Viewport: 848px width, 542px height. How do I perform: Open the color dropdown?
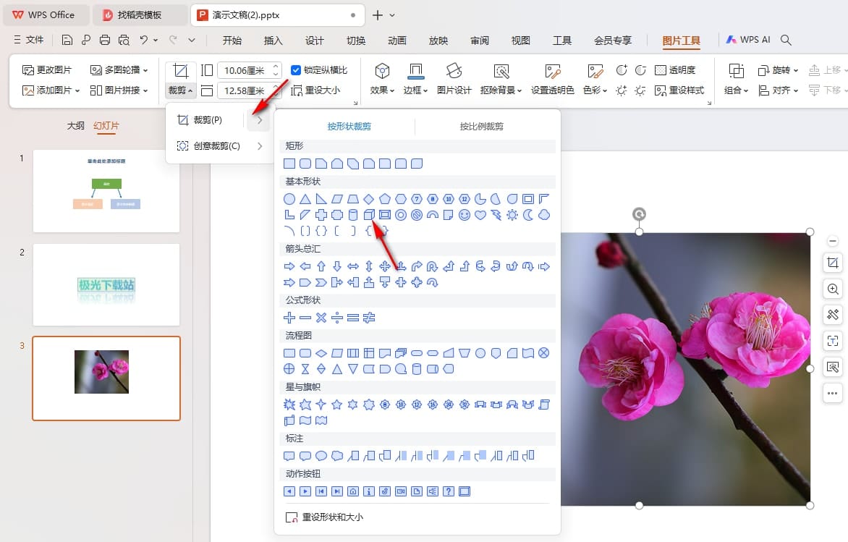pyautogui.click(x=595, y=90)
